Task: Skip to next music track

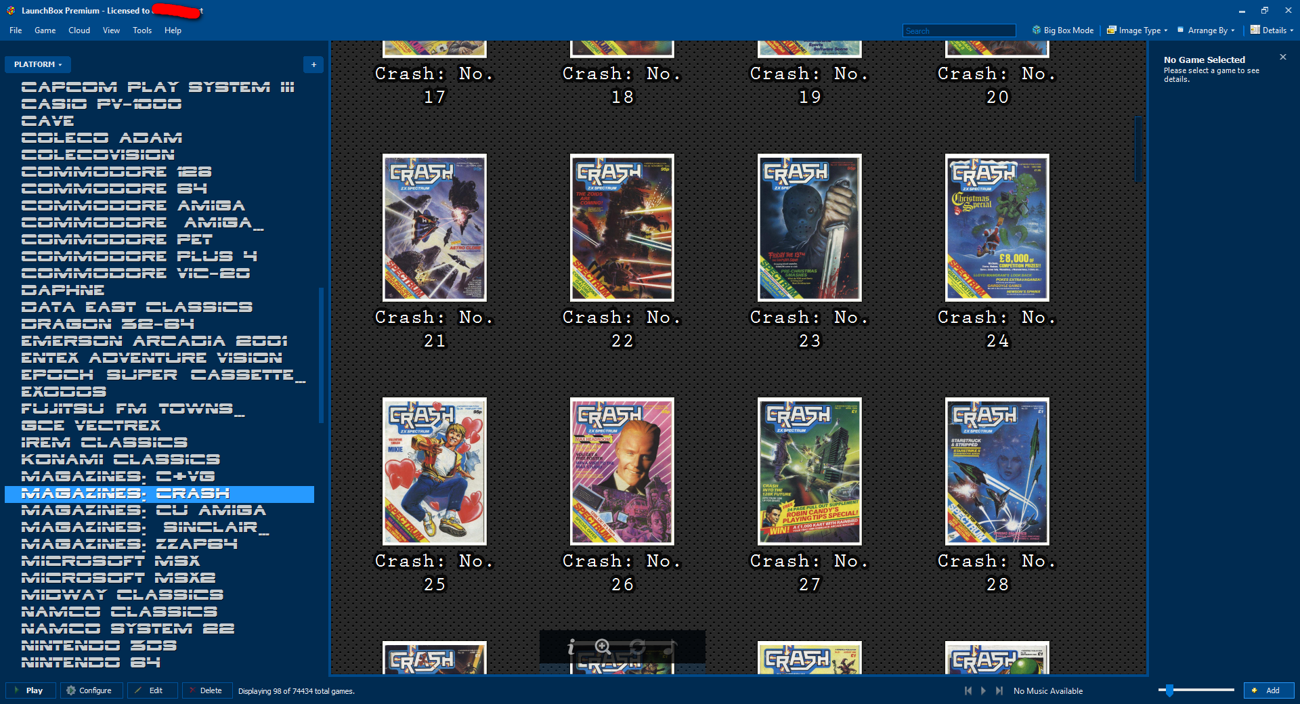Action: (x=999, y=690)
